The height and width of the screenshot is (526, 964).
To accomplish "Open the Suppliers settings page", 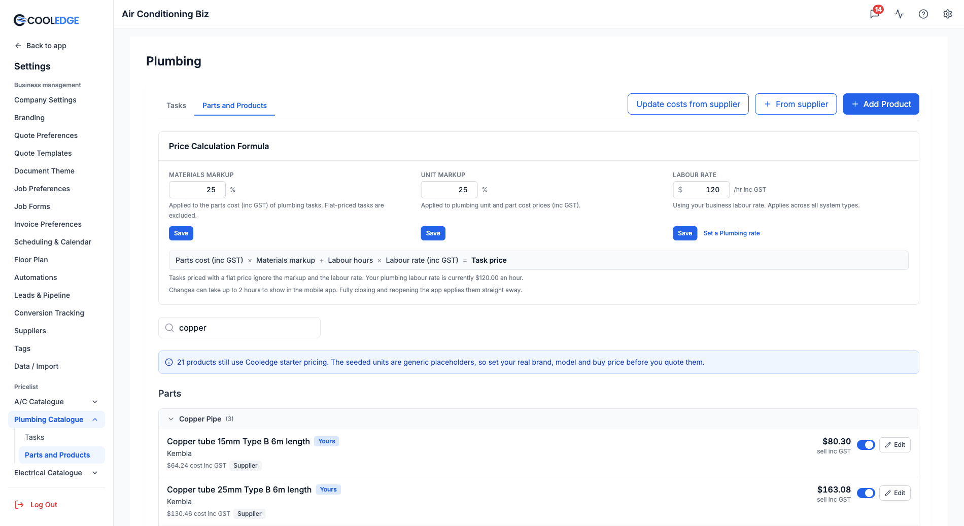I will [30, 331].
